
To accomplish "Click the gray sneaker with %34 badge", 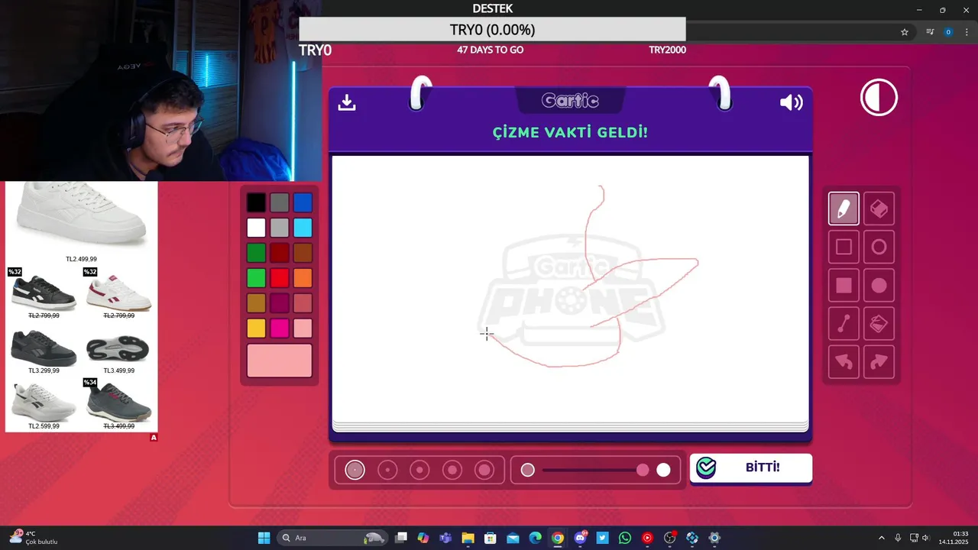I will pos(119,402).
